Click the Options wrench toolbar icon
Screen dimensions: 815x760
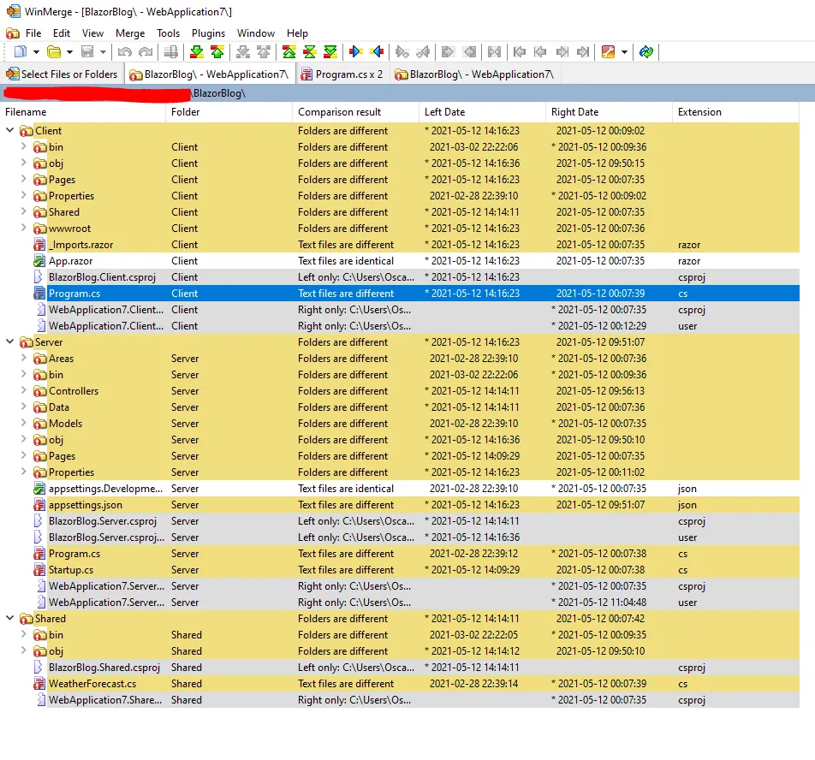pos(608,51)
